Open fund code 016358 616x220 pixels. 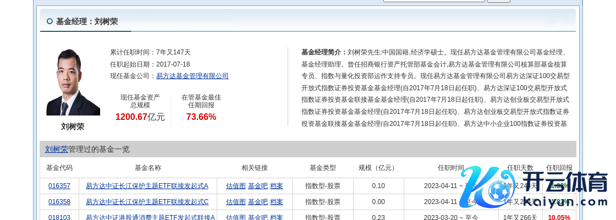tap(59, 202)
